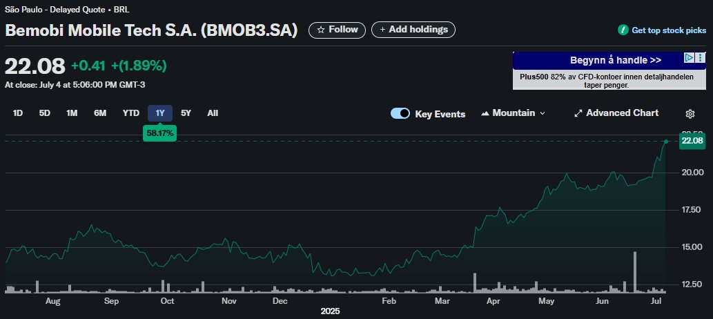Switch chart to 1M range

(x=72, y=113)
